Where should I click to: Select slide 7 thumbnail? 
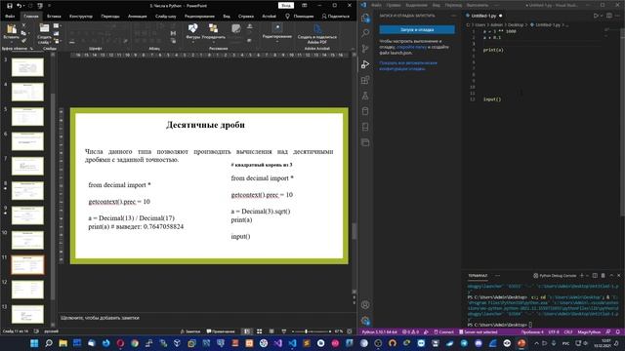point(27,166)
